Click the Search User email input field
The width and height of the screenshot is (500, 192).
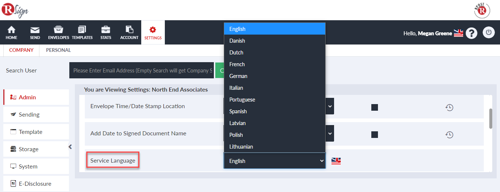(142, 70)
